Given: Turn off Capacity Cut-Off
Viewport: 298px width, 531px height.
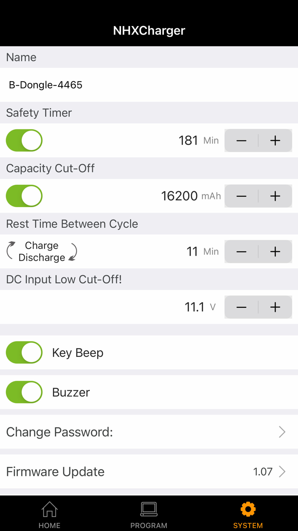Looking at the screenshot, I should (x=24, y=196).
